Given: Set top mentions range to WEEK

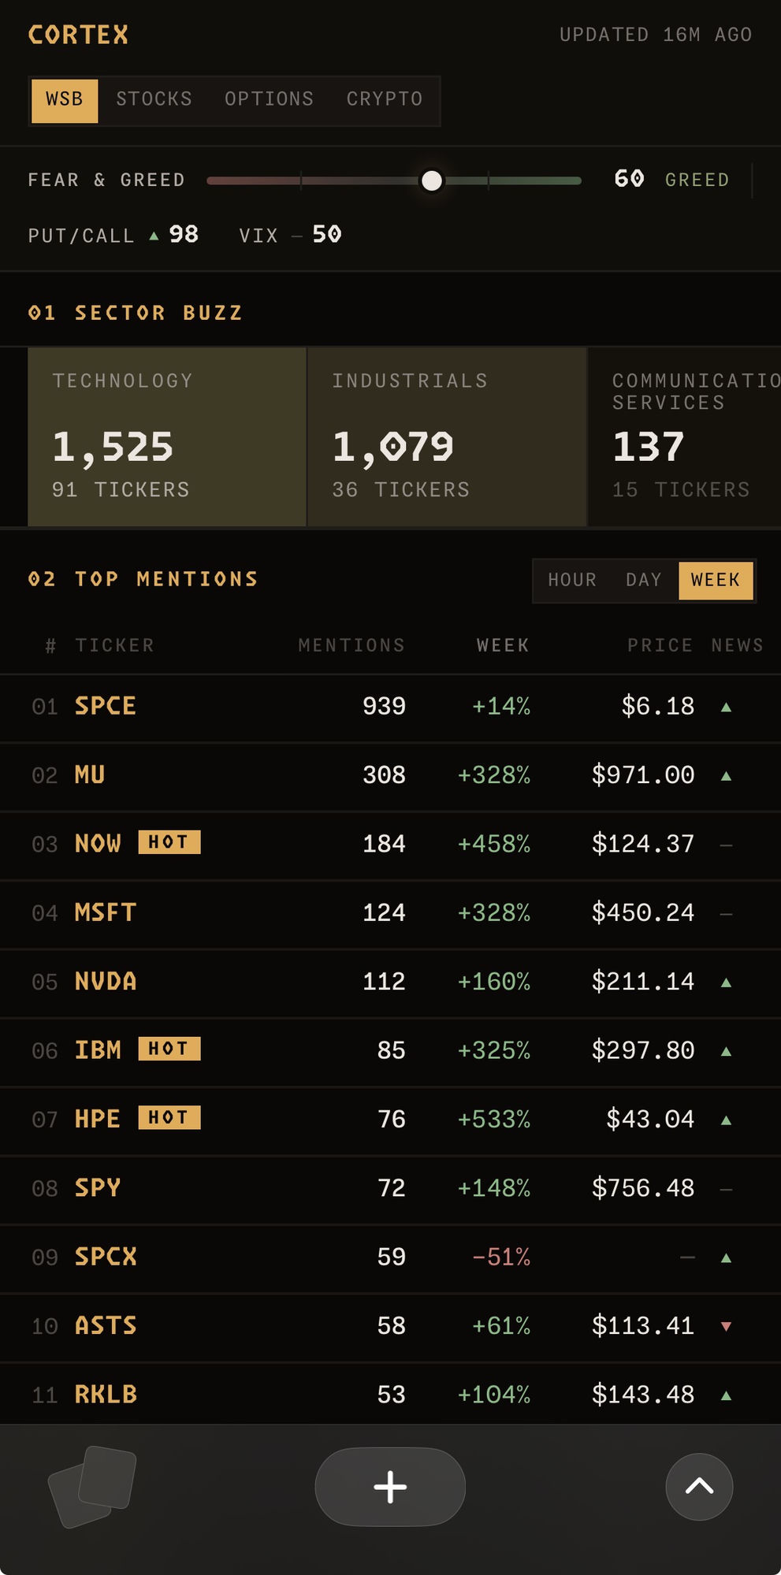Looking at the screenshot, I should [716, 581].
